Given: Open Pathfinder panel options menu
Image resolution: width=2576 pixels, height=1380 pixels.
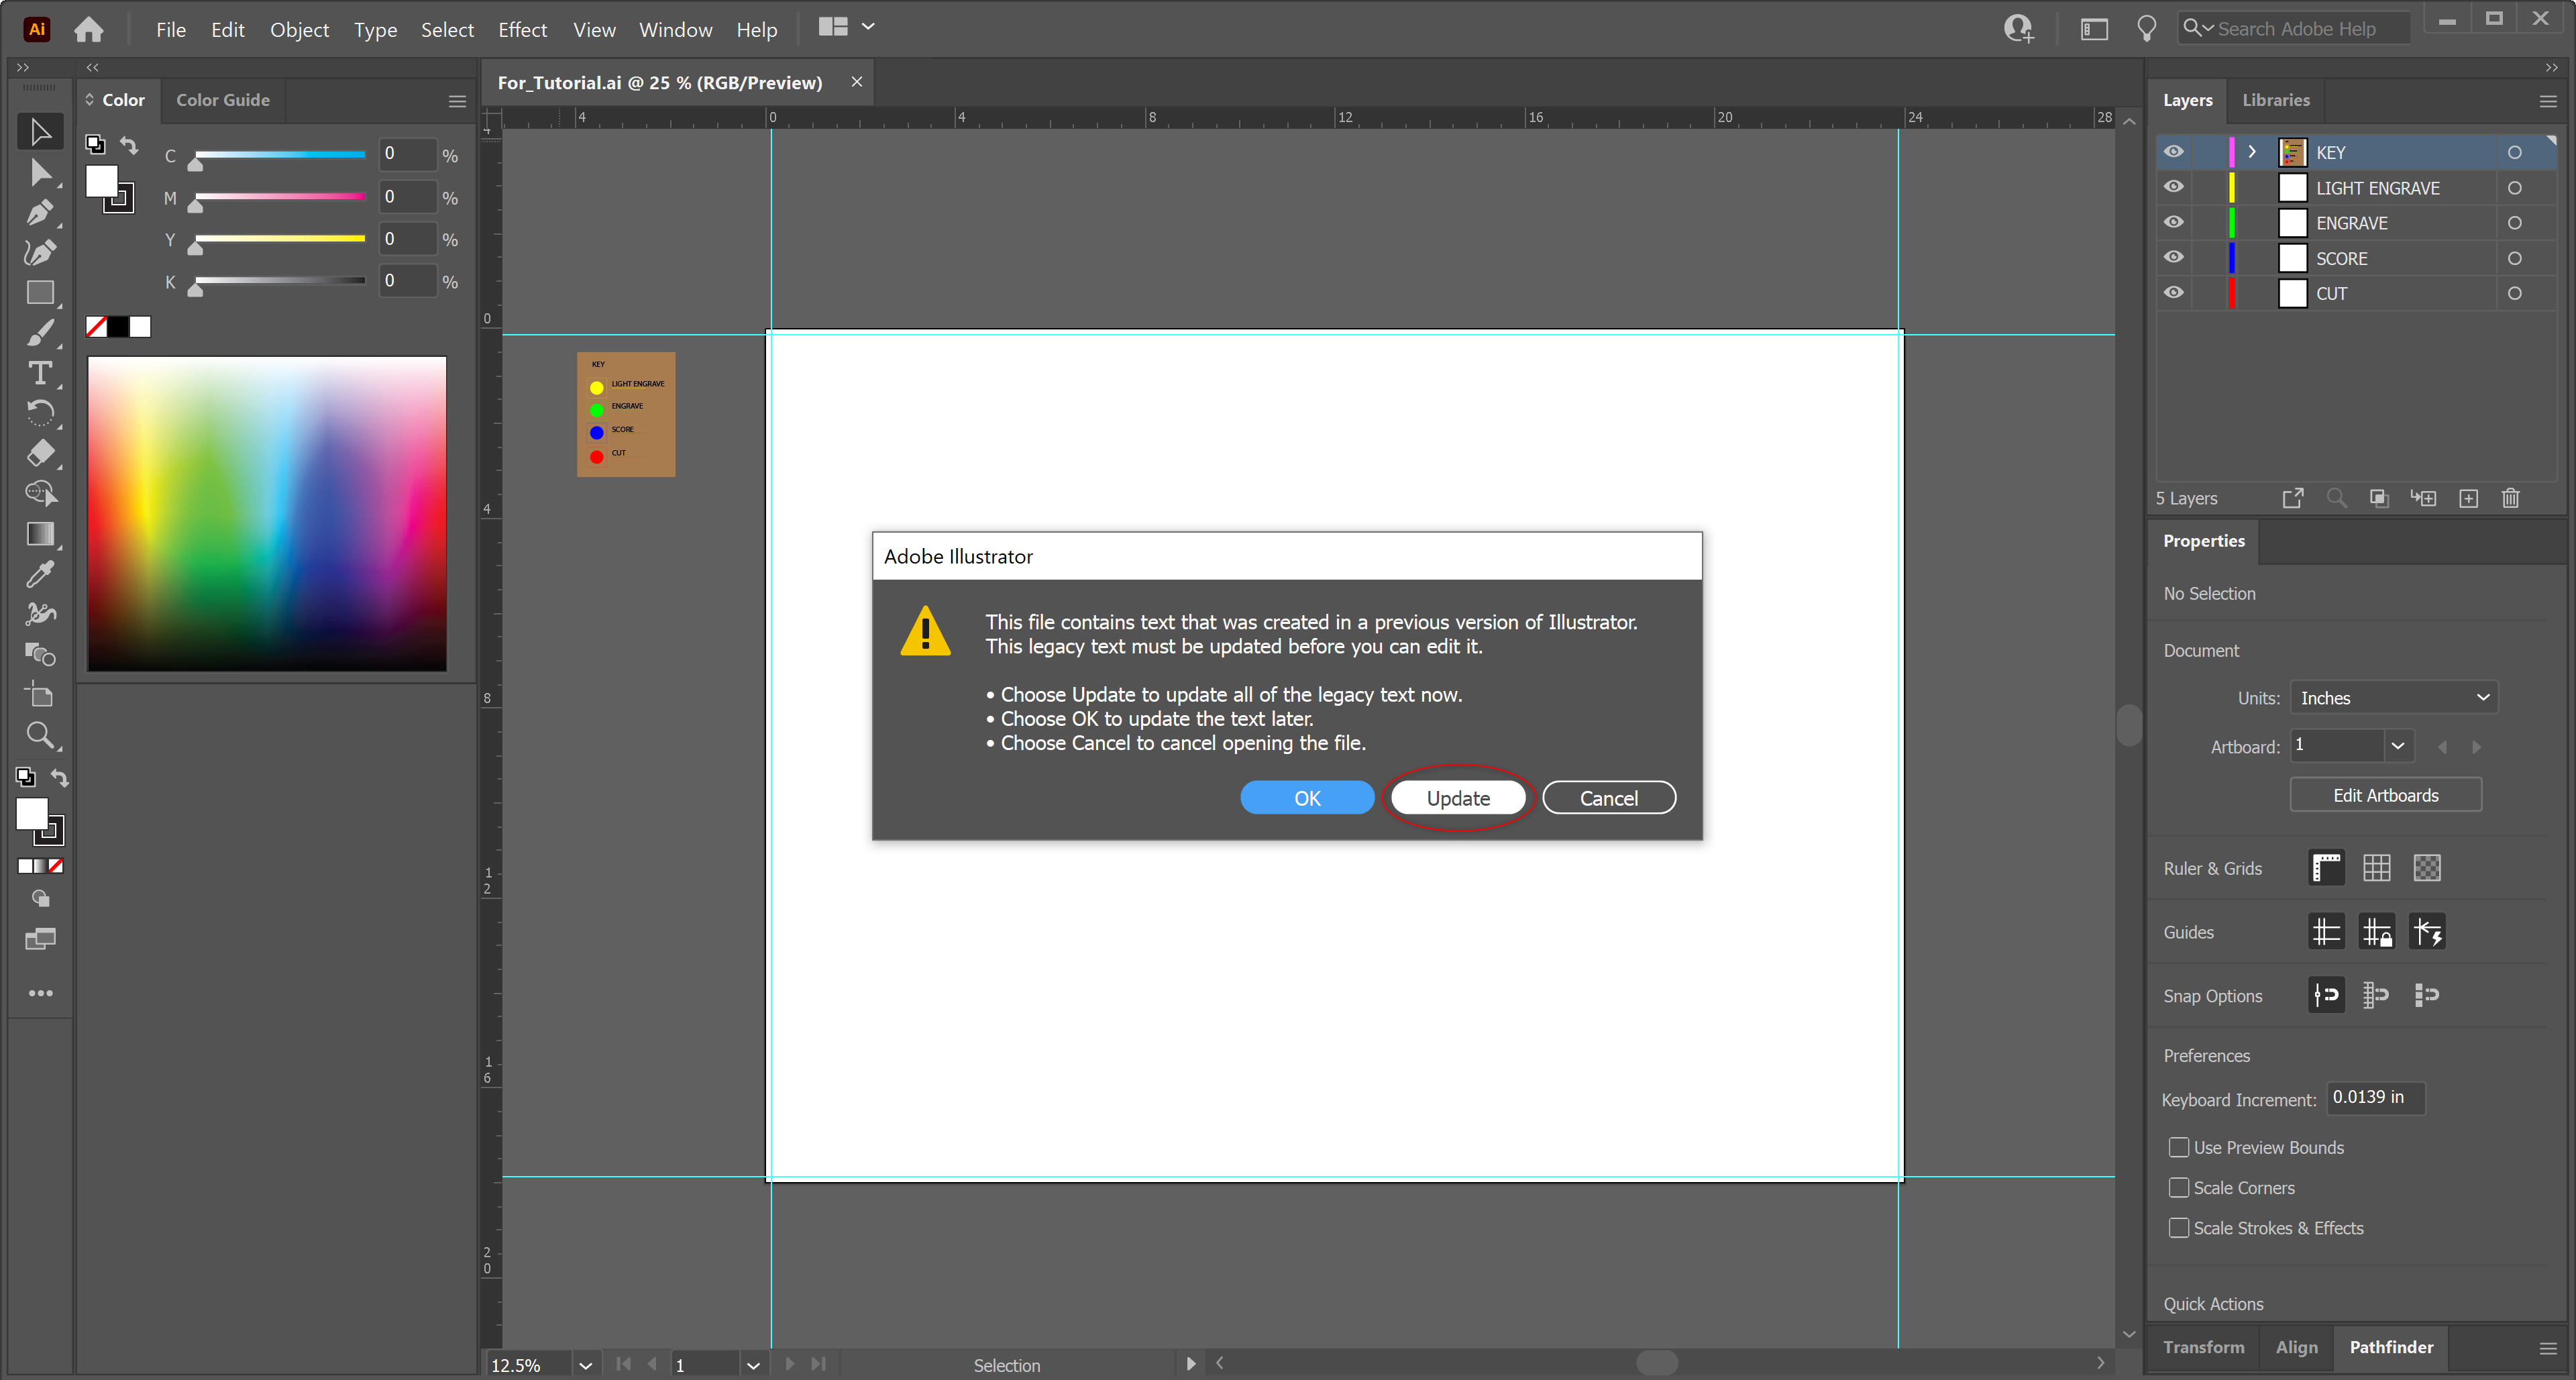Looking at the screenshot, I should [x=2548, y=1348].
